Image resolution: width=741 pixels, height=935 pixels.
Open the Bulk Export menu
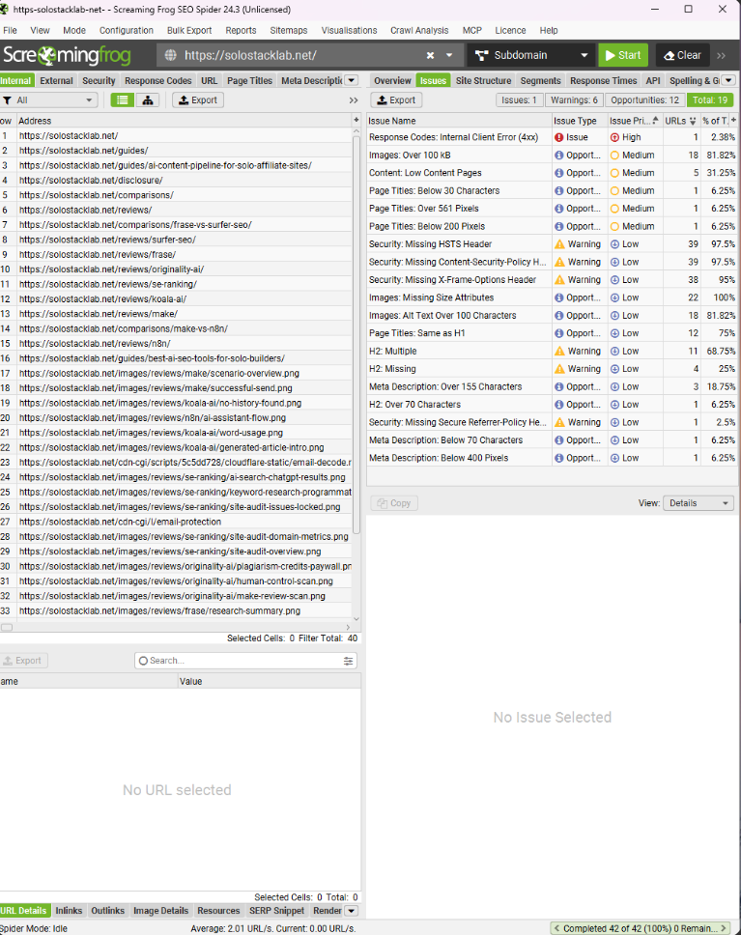tap(189, 30)
